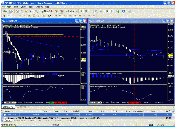
Task: Toggle the Auto Scroll chart icon
Action: point(107,11)
